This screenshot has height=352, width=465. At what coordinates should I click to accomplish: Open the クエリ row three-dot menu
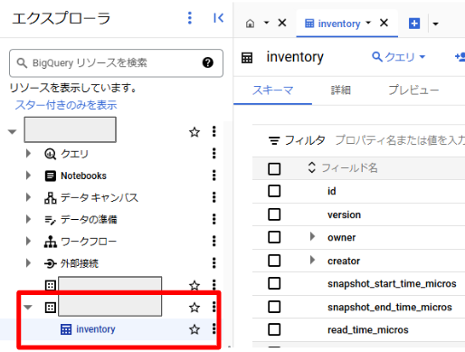click(214, 154)
